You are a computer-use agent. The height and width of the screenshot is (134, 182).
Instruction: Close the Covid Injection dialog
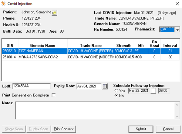[x=177, y=4]
